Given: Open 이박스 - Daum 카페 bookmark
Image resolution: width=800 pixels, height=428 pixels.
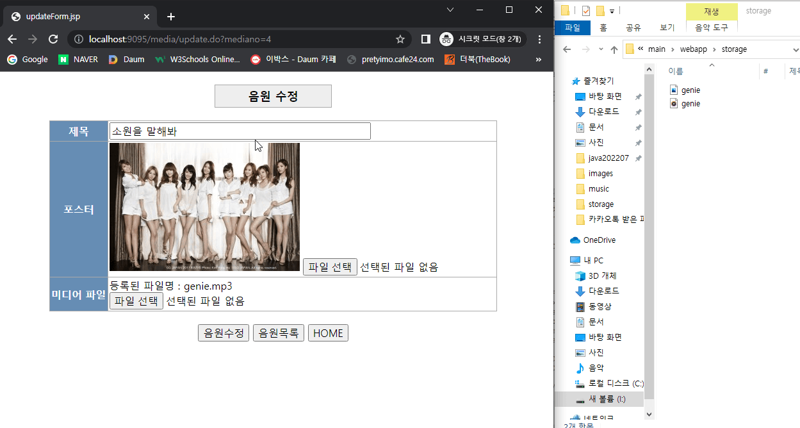Looking at the screenshot, I should point(293,59).
